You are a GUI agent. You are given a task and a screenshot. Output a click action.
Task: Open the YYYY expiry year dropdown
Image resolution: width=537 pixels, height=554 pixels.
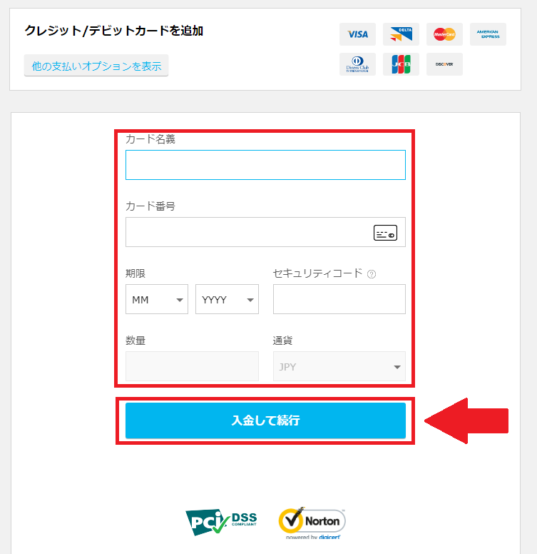click(227, 299)
